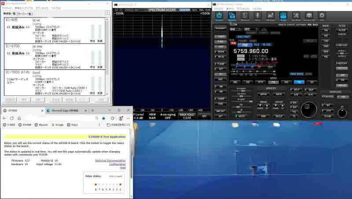
Task: Step memory channel up with MEMO arrow
Action: 267,106
